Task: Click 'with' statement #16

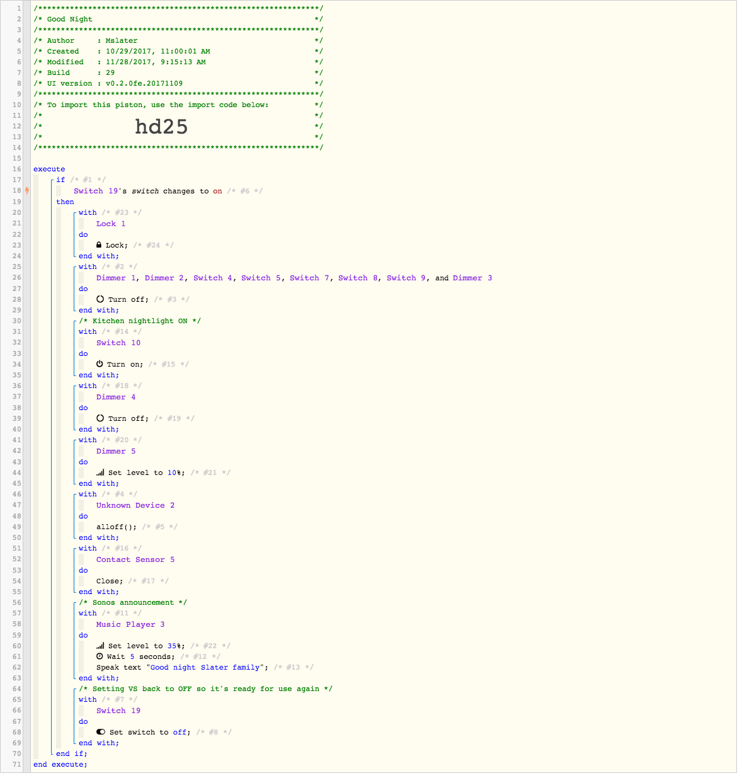Action: point(88,548)
